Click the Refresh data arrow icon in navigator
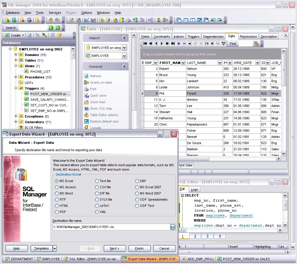This screenshot has height=264, width=297. click(x=207, y=43)
